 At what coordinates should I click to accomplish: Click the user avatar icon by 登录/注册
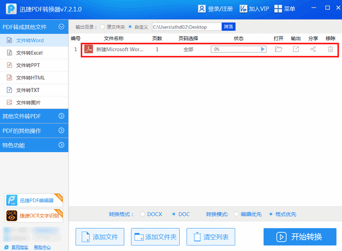point(202,9)
